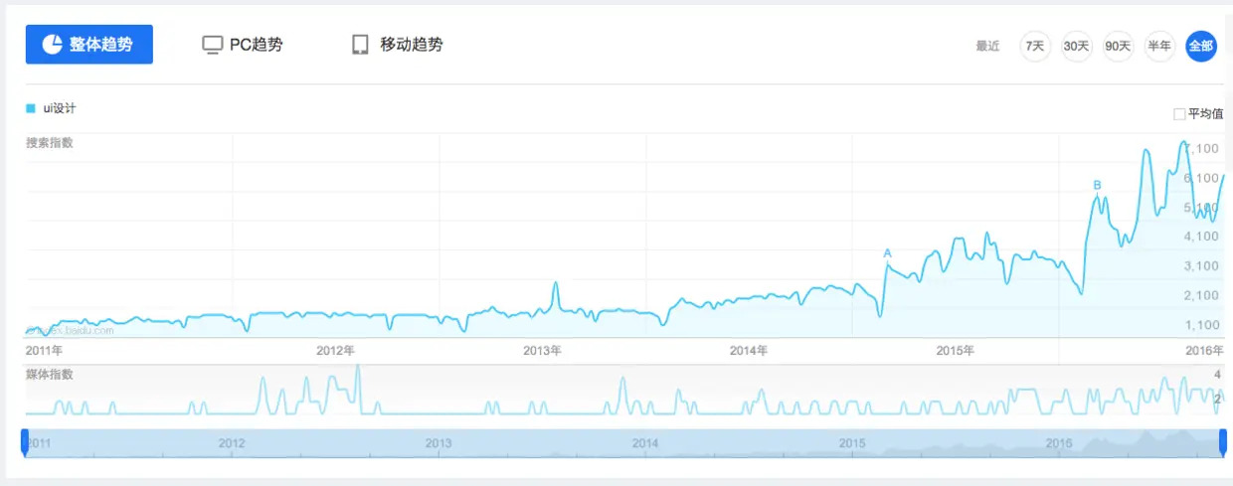Click 2014 in the bottom range selector
Viewport: 1233px width, 486px height.
pos(645,443)
